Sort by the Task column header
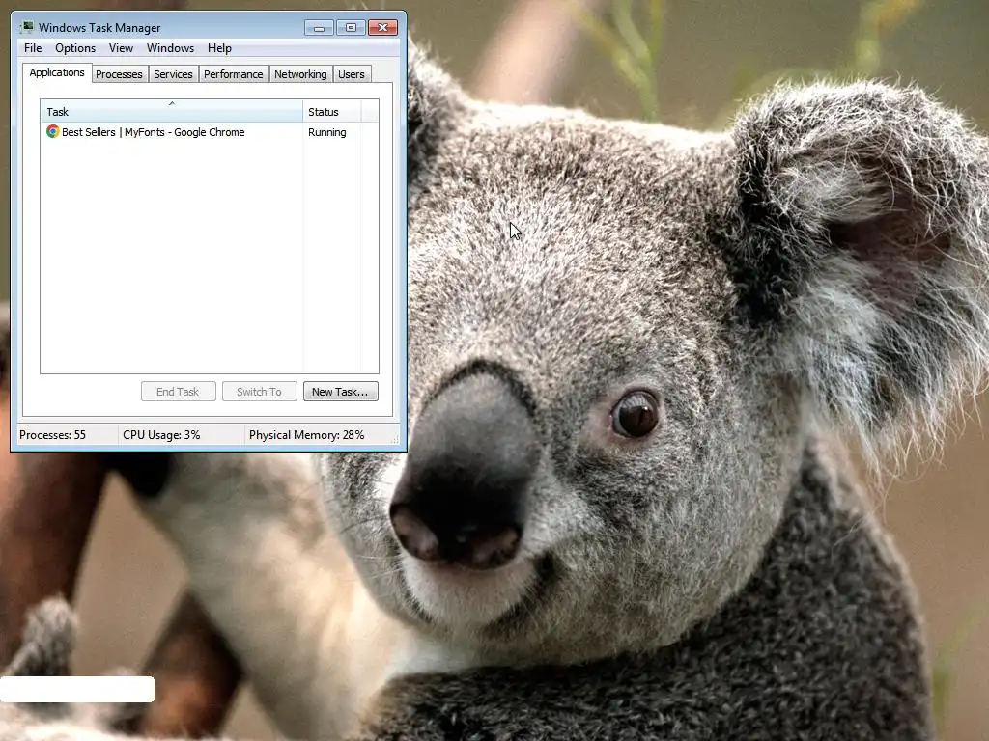Viewport: 989px width, 741px height. tap(172, 111)
